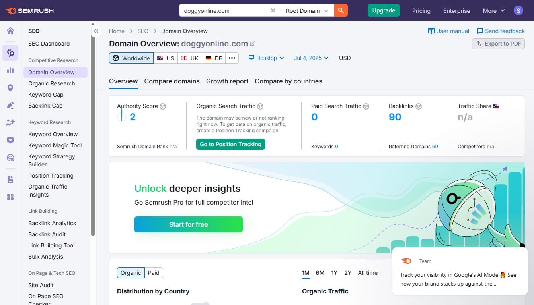Image resolution: width=534 pixels, height=305 pixels.
Task: Switch to the Overview tab
Action: coord(123,81)
